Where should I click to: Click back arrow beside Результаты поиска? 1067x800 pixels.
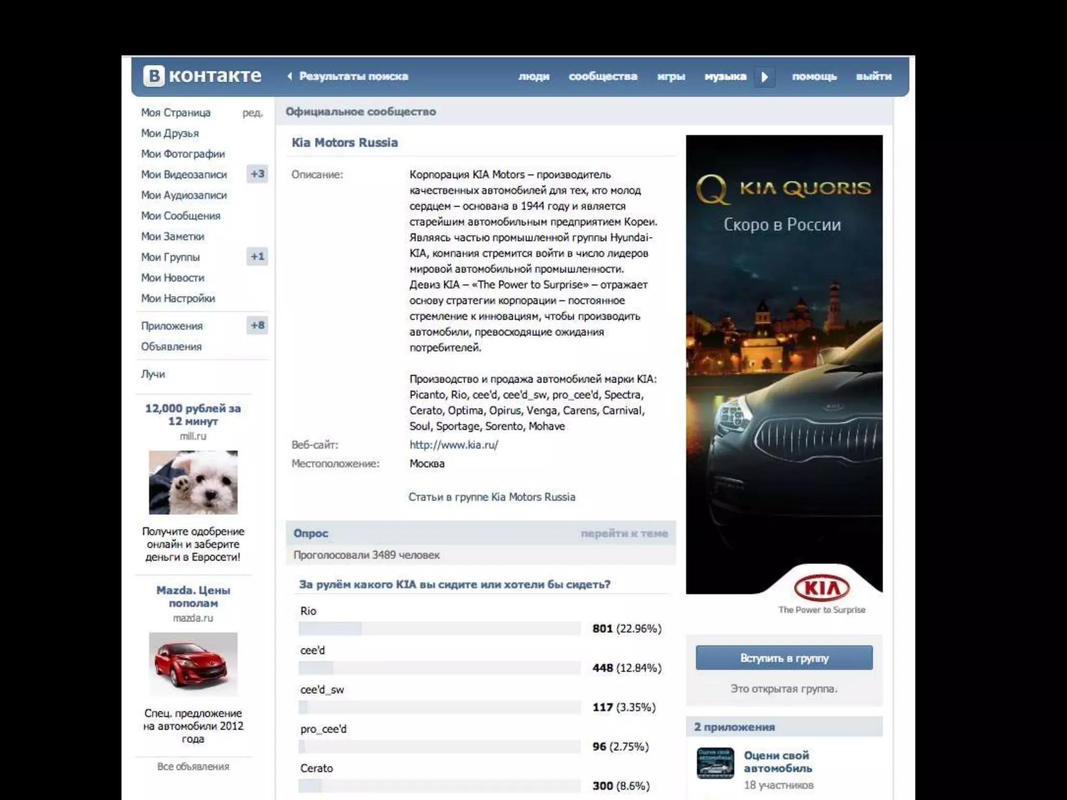coord(290,77)
